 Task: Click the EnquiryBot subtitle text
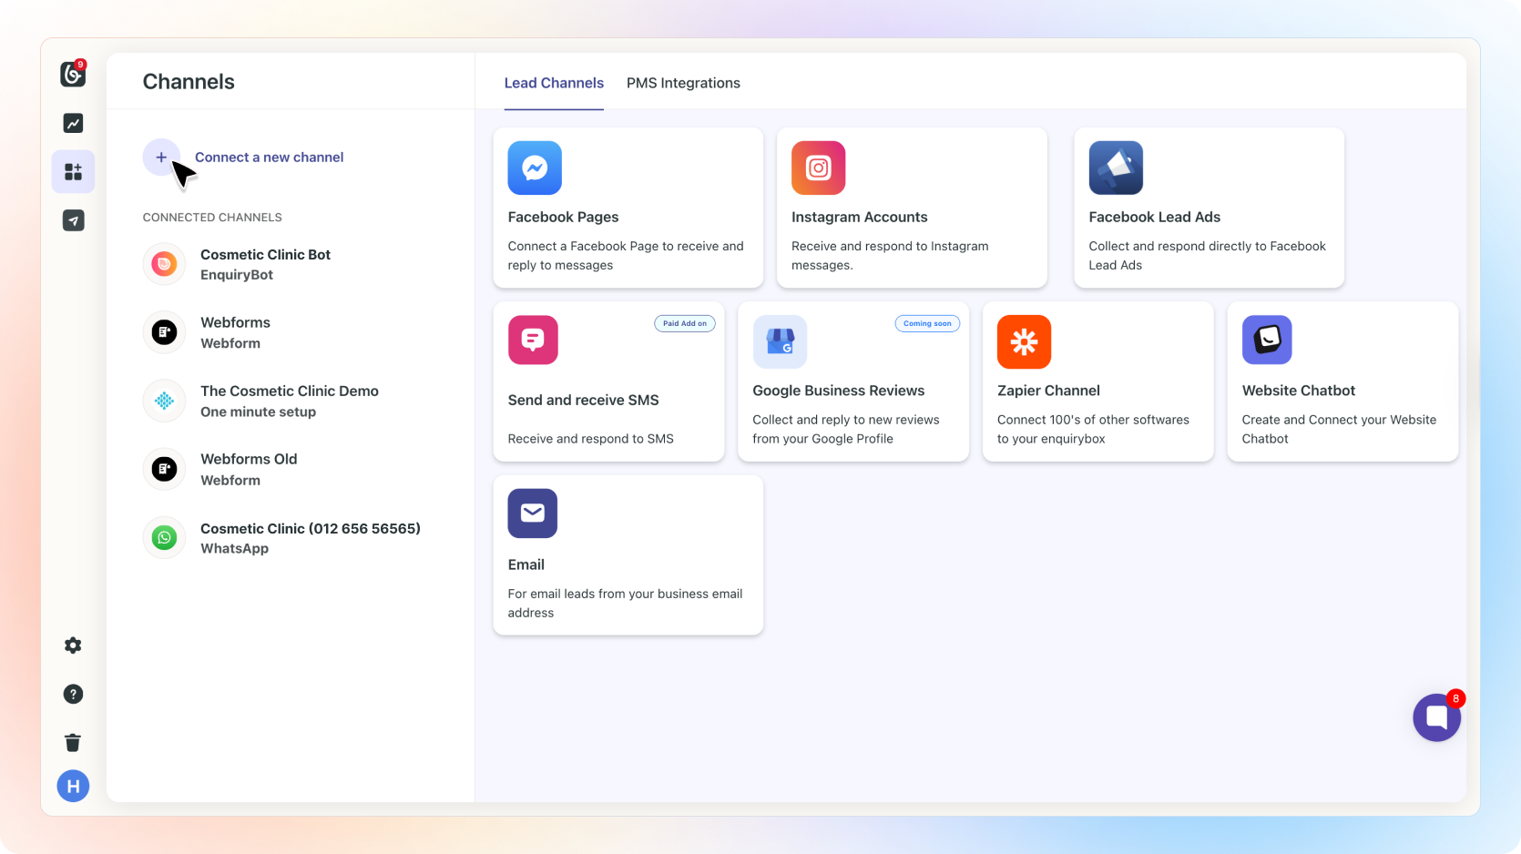click(237, 275)
